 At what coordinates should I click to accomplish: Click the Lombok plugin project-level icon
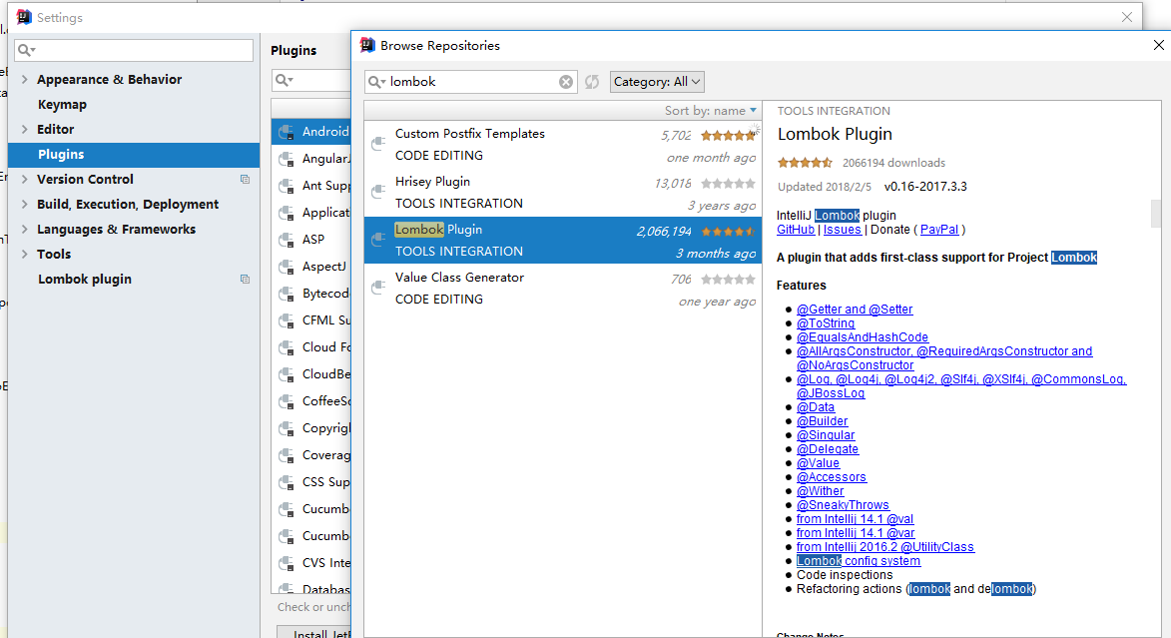click(245, 280)
